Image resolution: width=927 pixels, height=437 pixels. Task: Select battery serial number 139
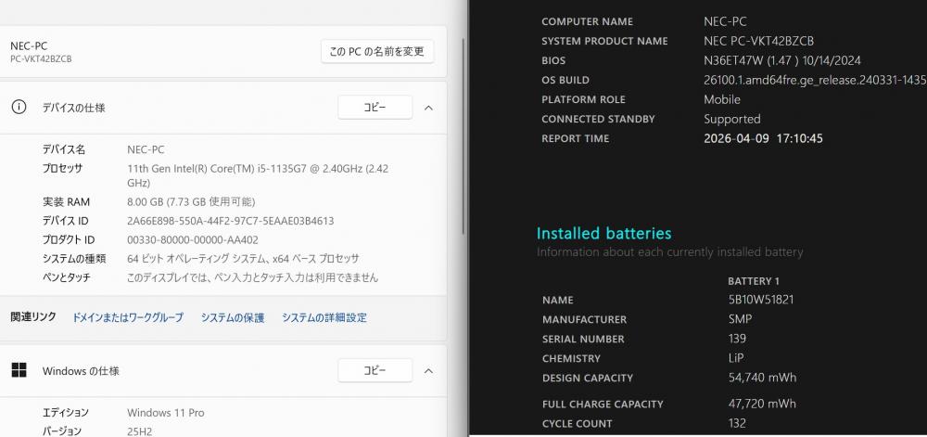737,339
